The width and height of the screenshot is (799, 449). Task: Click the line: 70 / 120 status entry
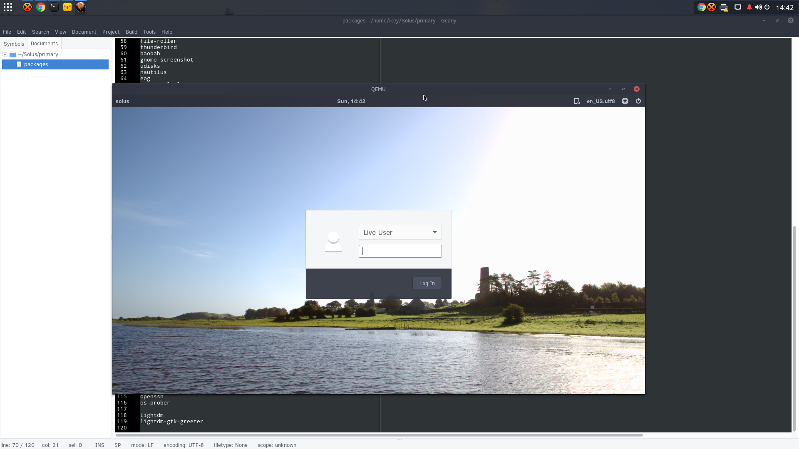coord(17,445)
